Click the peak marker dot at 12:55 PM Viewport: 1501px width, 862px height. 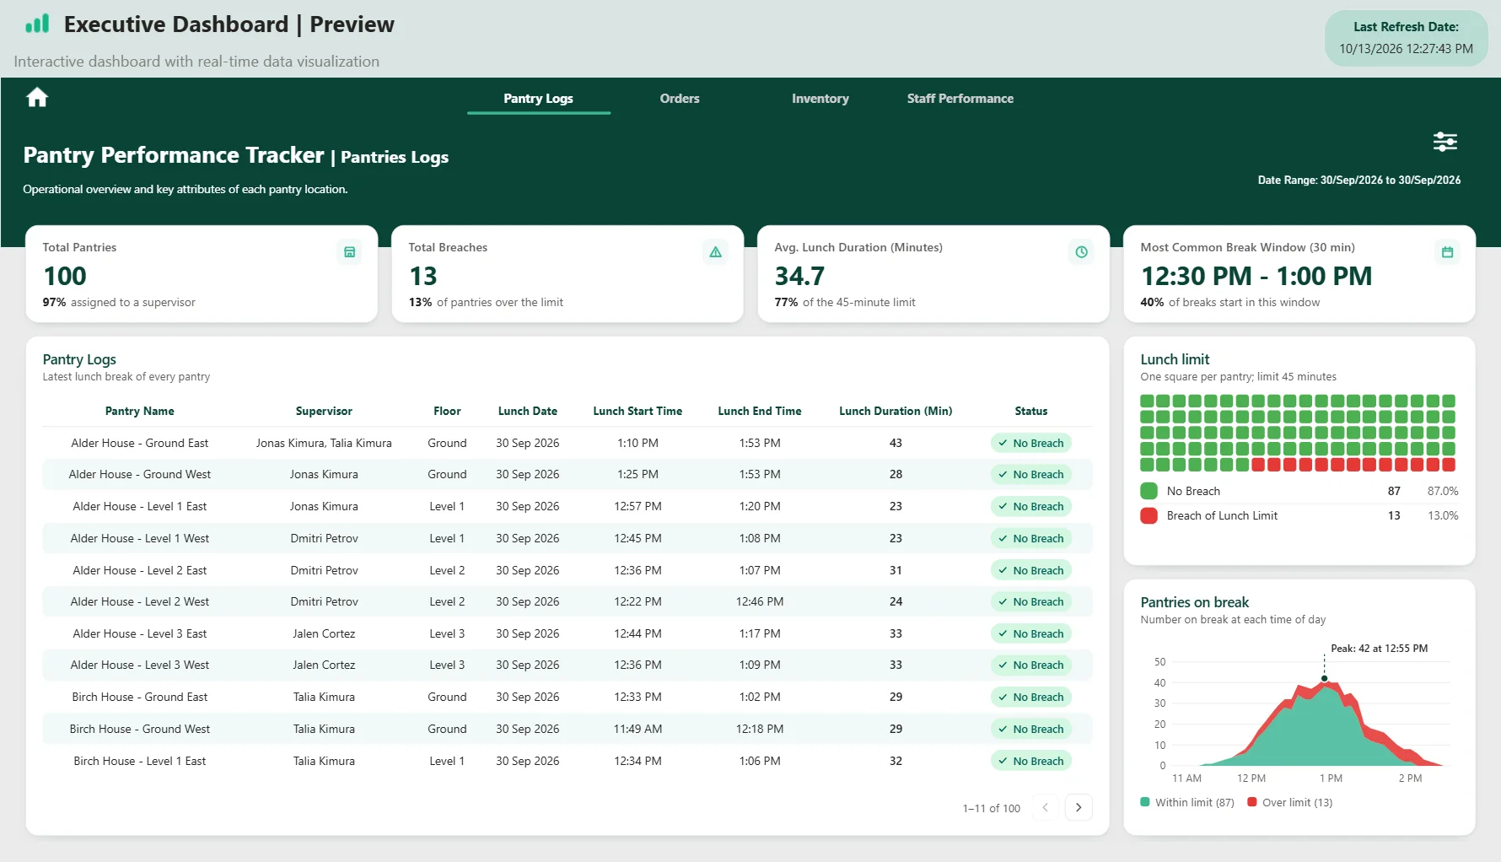[x=1324, y=678]
